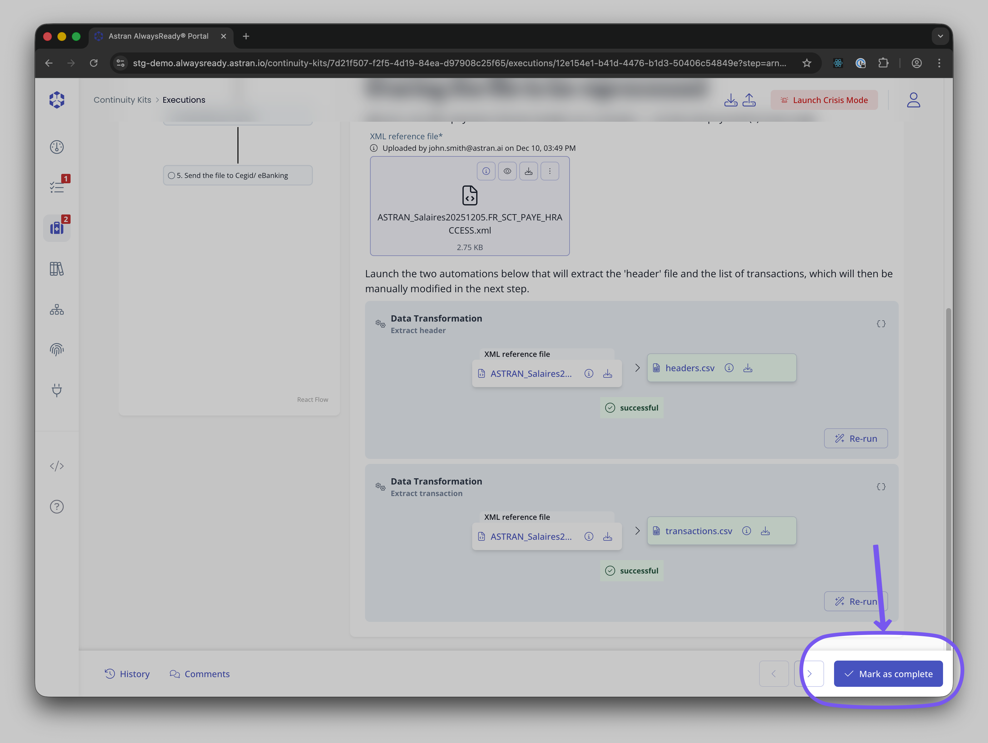The width and height of the screenshot is (988, 743).
Task: Click the plug integrations sidebar icon
Action: [x=57, y=390]
